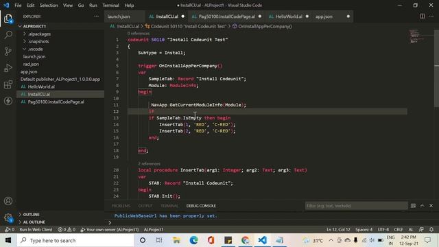Launch Microsoft Edge from taskbar
This screenshot has width=439, height=247.
(193, 240)
